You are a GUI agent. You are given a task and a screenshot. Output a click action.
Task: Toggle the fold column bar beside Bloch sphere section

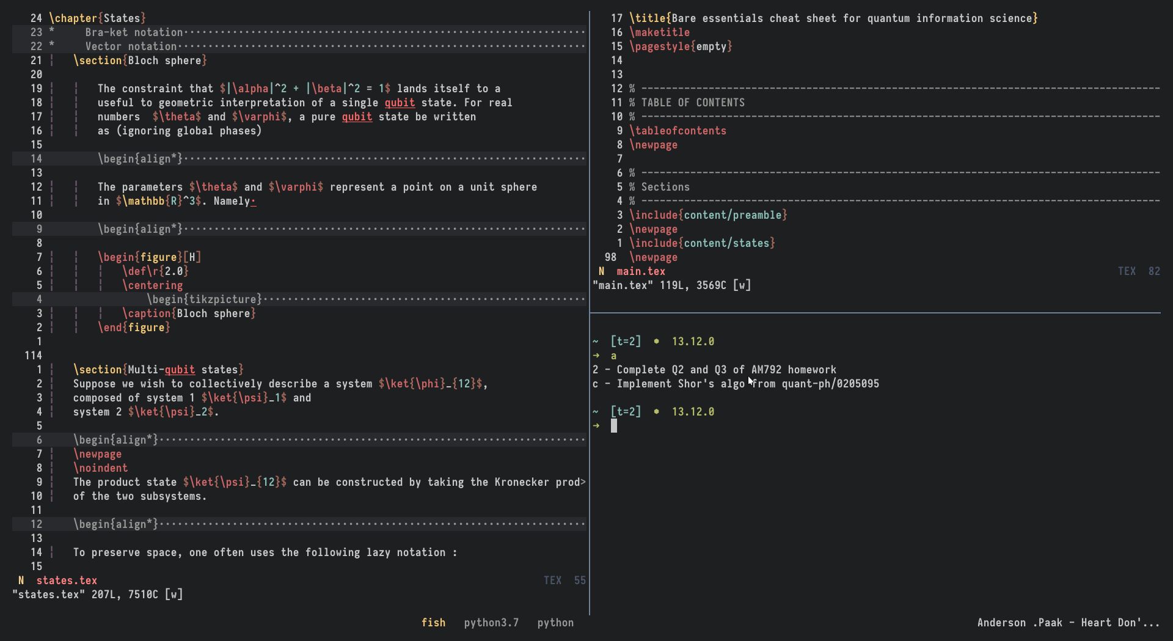[x=53, y=60]
